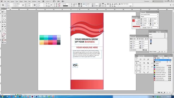Open the Language dropdown in Character panel
174x98 pixels.
[158, 28]
